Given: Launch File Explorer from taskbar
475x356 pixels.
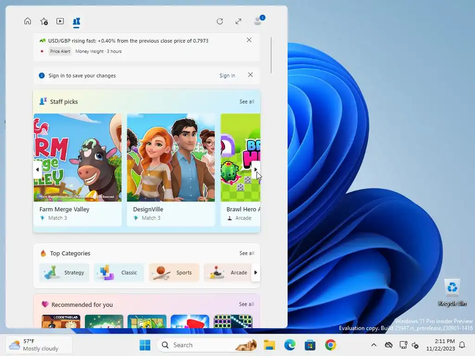Looking at the screenshot, I should tap(270, 345).
